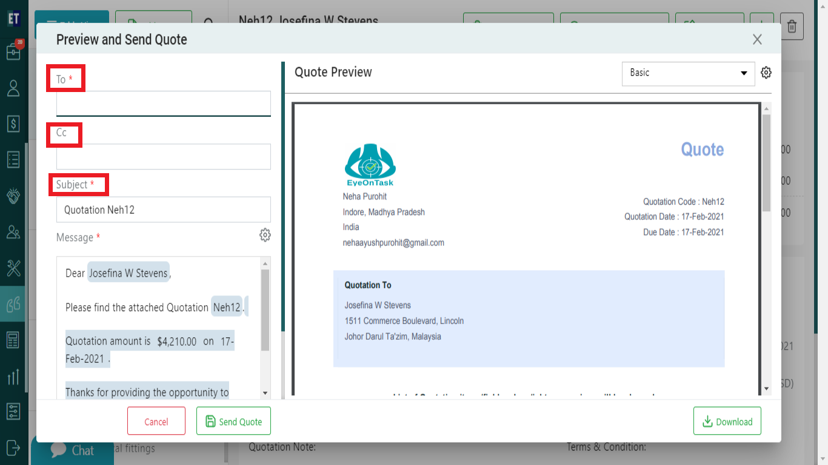828x465 pixels.
Task: Open the tools wrench icon in sidebar
Action: (x=13, y=267)
